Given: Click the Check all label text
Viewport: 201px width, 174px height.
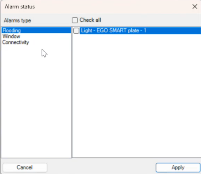Looking at the screenshot, I should click(x=90, y=20).
